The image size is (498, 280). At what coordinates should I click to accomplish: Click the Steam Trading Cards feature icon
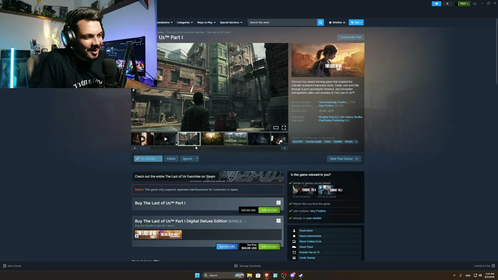point(294,241)
